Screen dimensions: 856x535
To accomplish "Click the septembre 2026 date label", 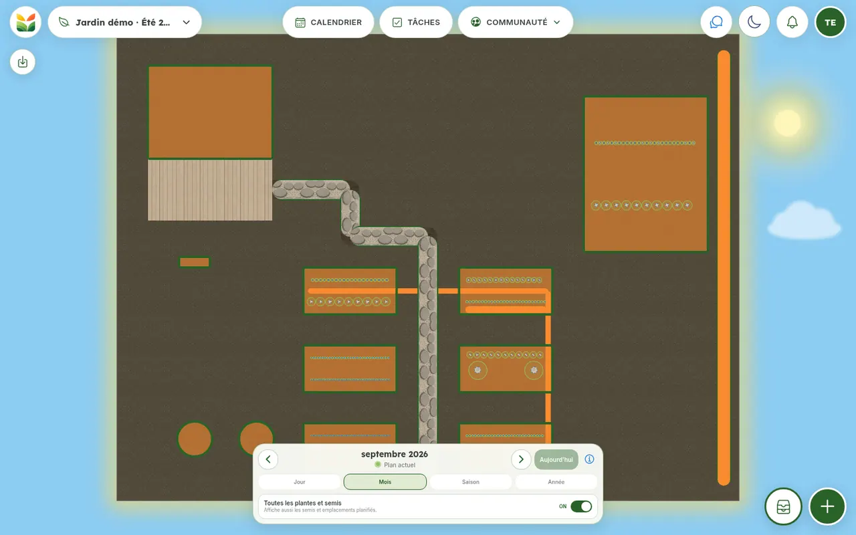I will tap(395, 454).
